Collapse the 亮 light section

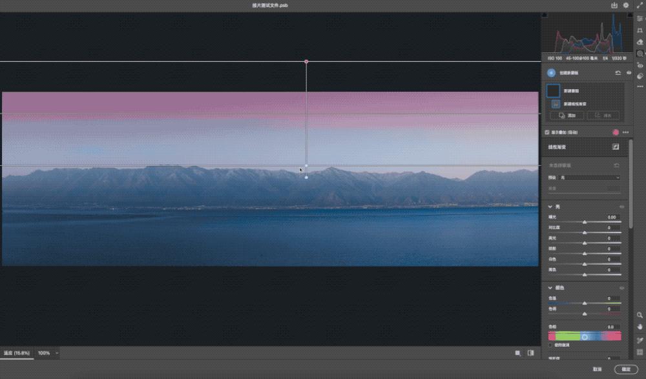[x=551, y=207]
